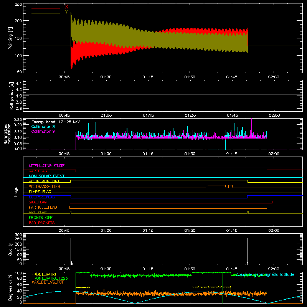Click the 3.6 tick on Roll period axis
Image resolution: width=307 pixels, height=307 pixels.
tap(19, 108)
